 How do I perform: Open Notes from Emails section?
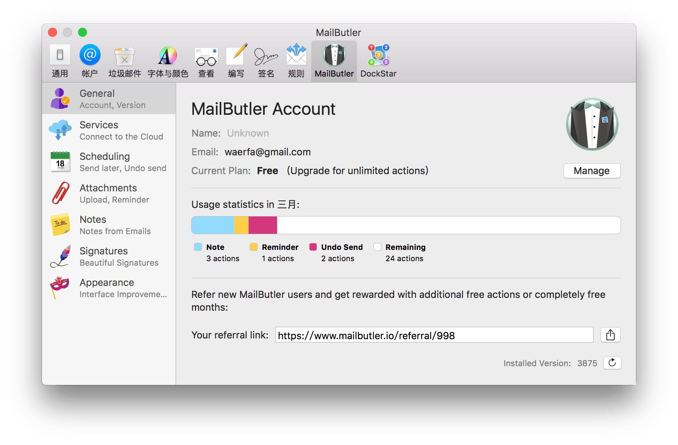click(109, 224)
